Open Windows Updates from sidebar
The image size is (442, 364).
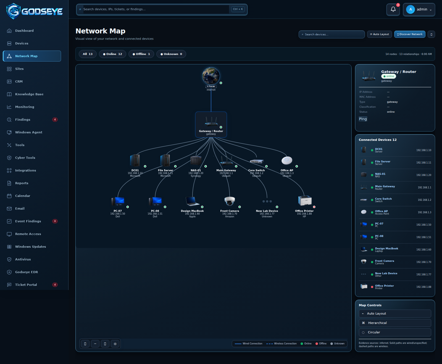(32, 247)
